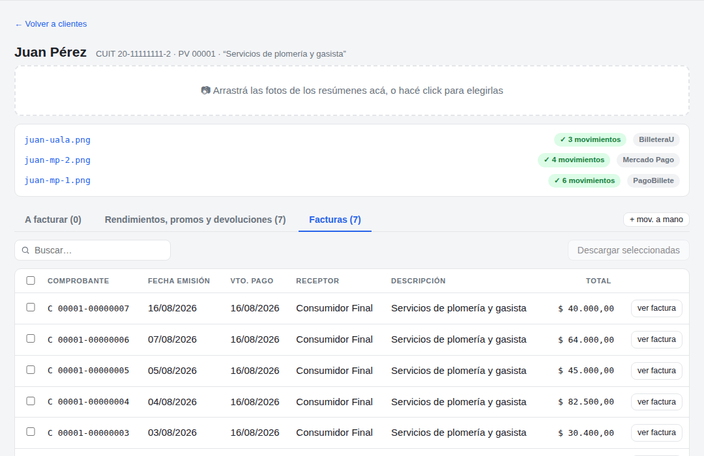The height and width of the screenshot is (456, 704).
Task: Click the total $ 82.500,00
Action: 586,402
